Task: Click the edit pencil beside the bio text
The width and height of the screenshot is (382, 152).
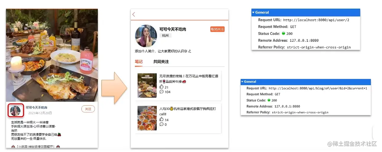Action: [189, 51]
